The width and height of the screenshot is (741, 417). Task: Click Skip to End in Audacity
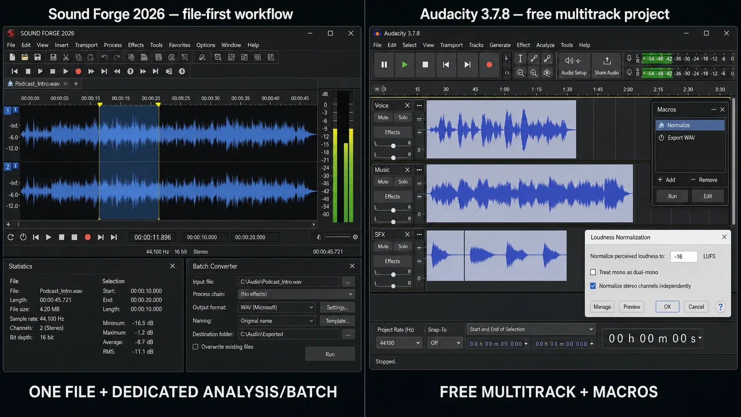tap(467, 65)
